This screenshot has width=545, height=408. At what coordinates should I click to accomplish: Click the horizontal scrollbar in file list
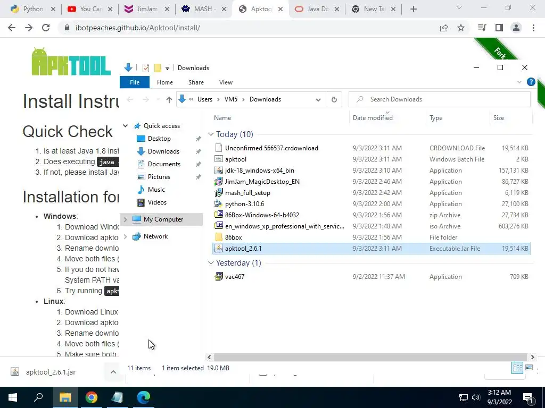point(370,357)
